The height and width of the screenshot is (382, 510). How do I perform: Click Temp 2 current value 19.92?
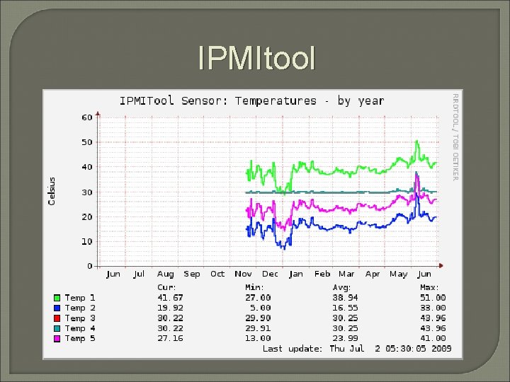click(x=170, y=308)
